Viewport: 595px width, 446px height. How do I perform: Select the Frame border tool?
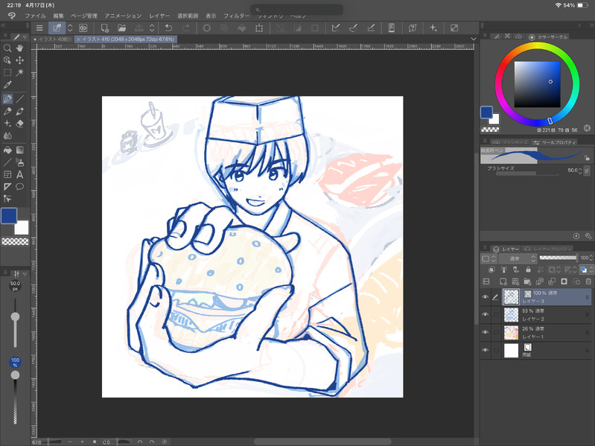7,174
